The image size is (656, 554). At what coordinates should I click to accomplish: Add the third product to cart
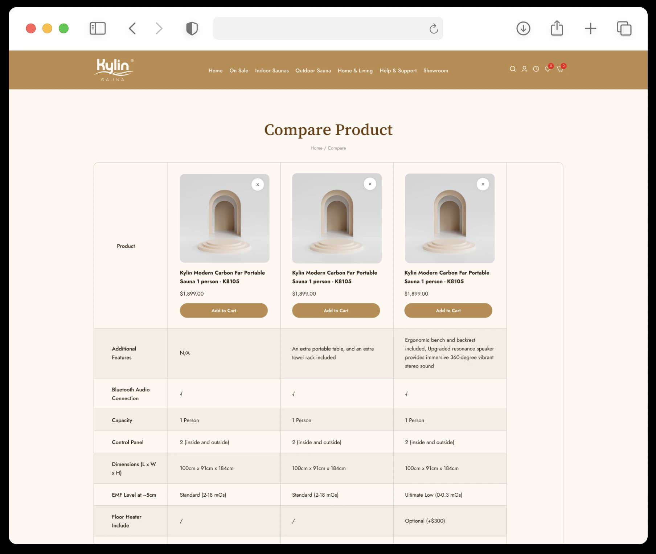[448, 311]
